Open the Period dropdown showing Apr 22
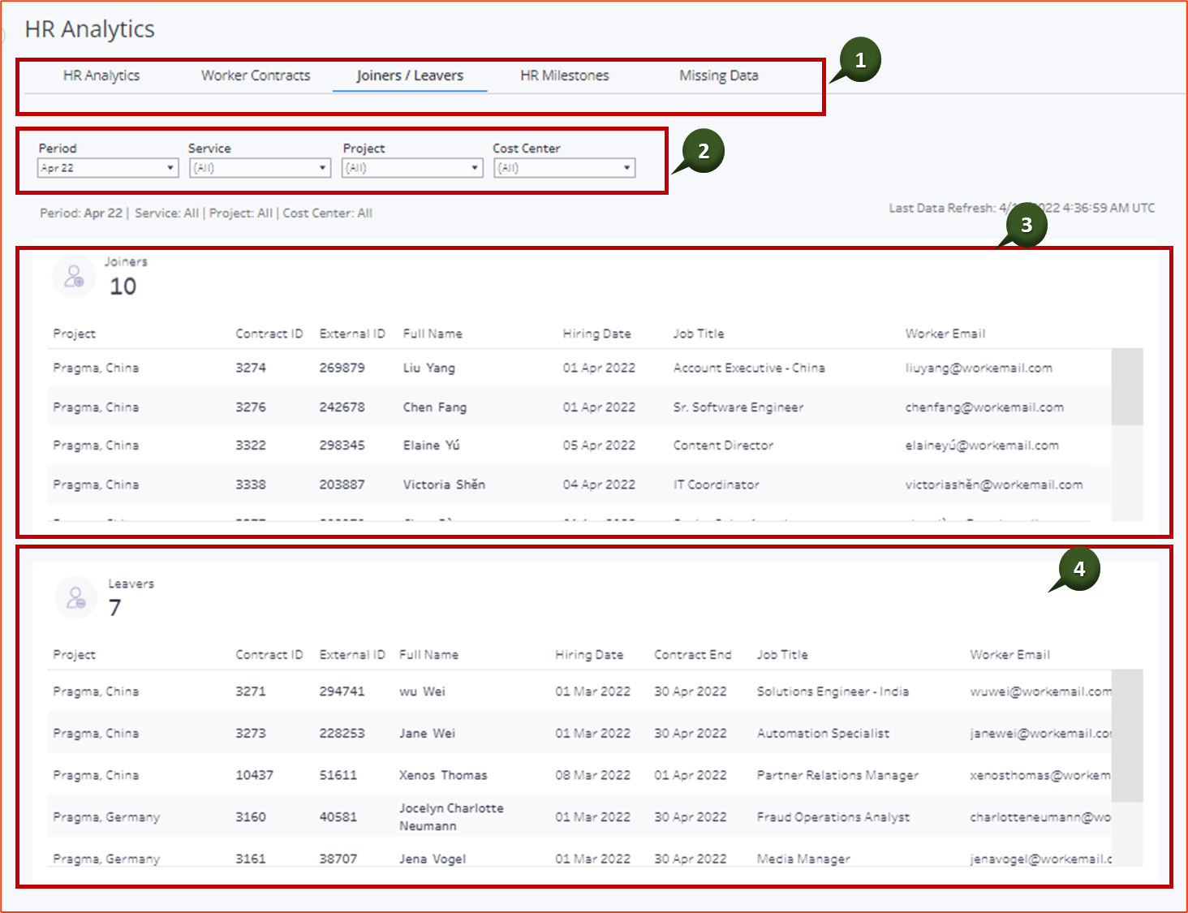 (x=105, y=167)
